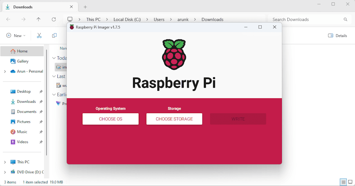Screen dimensions: 355x186
Task: Click the WRITE button in Imager
Action: [238, 119]
